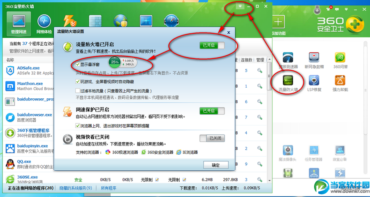Uncheck 玩游戏、全屏看视频时自动隐藏 checkbox
This screenshot has width=370, height=197.
(78, 81)
